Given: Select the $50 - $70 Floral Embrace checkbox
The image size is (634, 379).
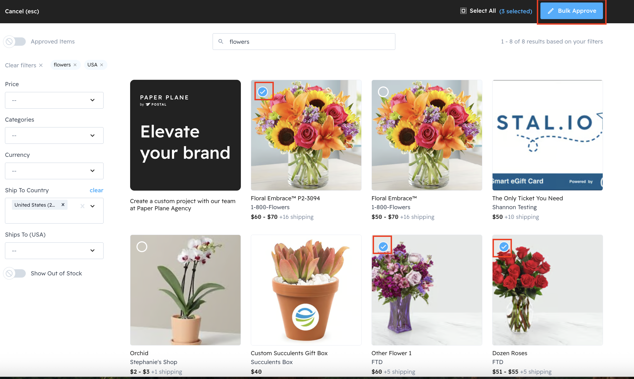Looking at the screenshot, I should point(383,92).
